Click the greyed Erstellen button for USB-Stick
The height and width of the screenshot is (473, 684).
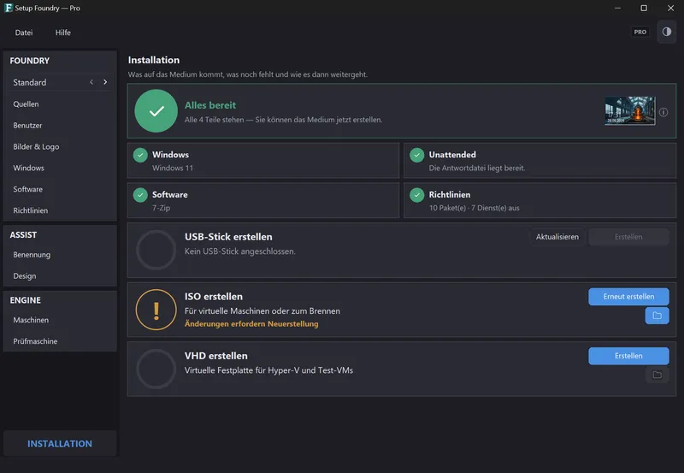[628, 237]
